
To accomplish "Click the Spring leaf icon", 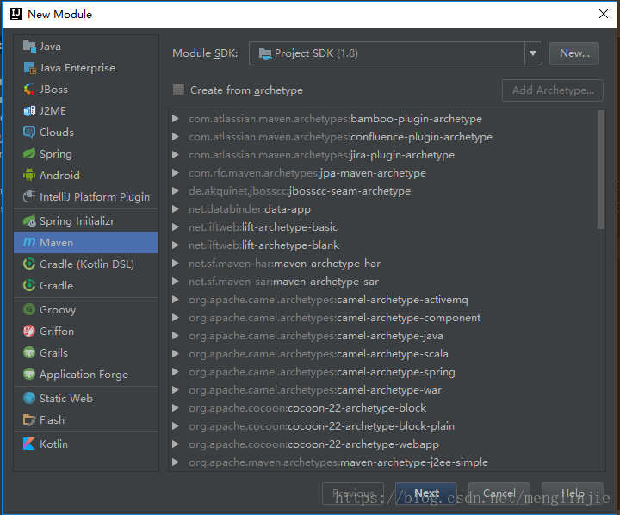I will point(29,153).
